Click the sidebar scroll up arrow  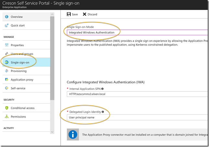(x=52, y=14)
